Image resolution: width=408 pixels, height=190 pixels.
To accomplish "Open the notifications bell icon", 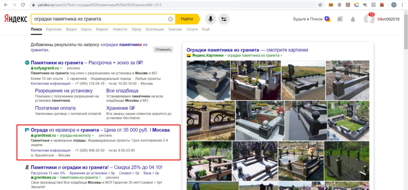I will click(353, 19).
